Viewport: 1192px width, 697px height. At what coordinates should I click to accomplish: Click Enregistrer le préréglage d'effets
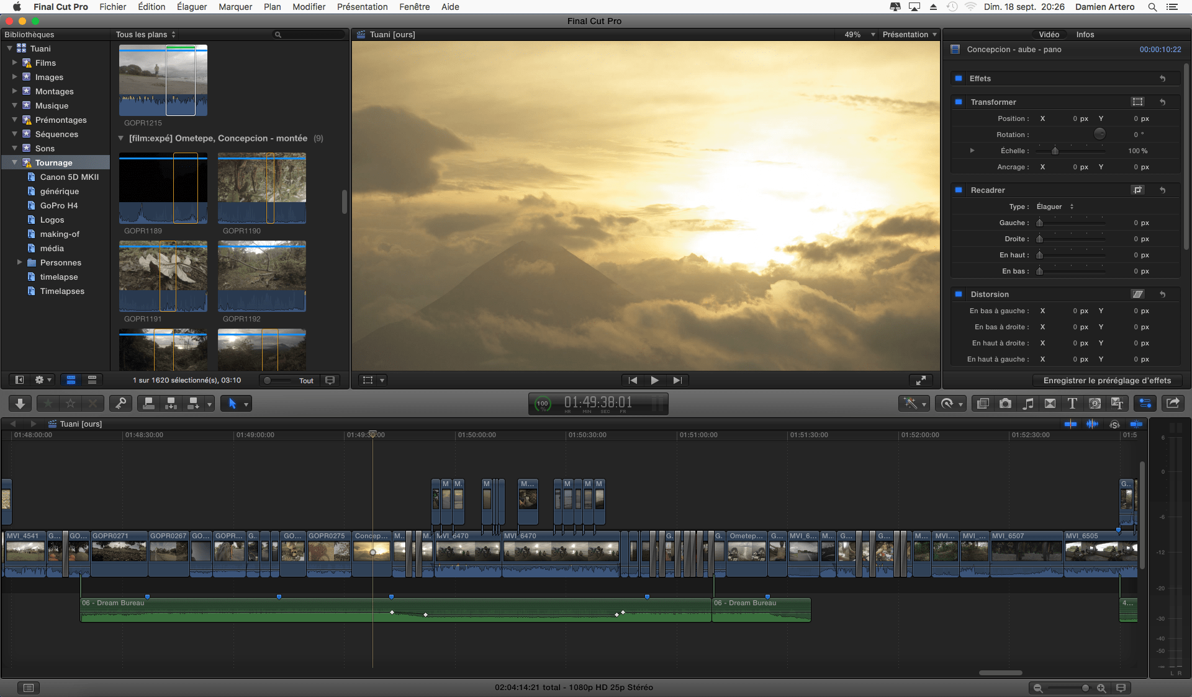pos(1107,381)
